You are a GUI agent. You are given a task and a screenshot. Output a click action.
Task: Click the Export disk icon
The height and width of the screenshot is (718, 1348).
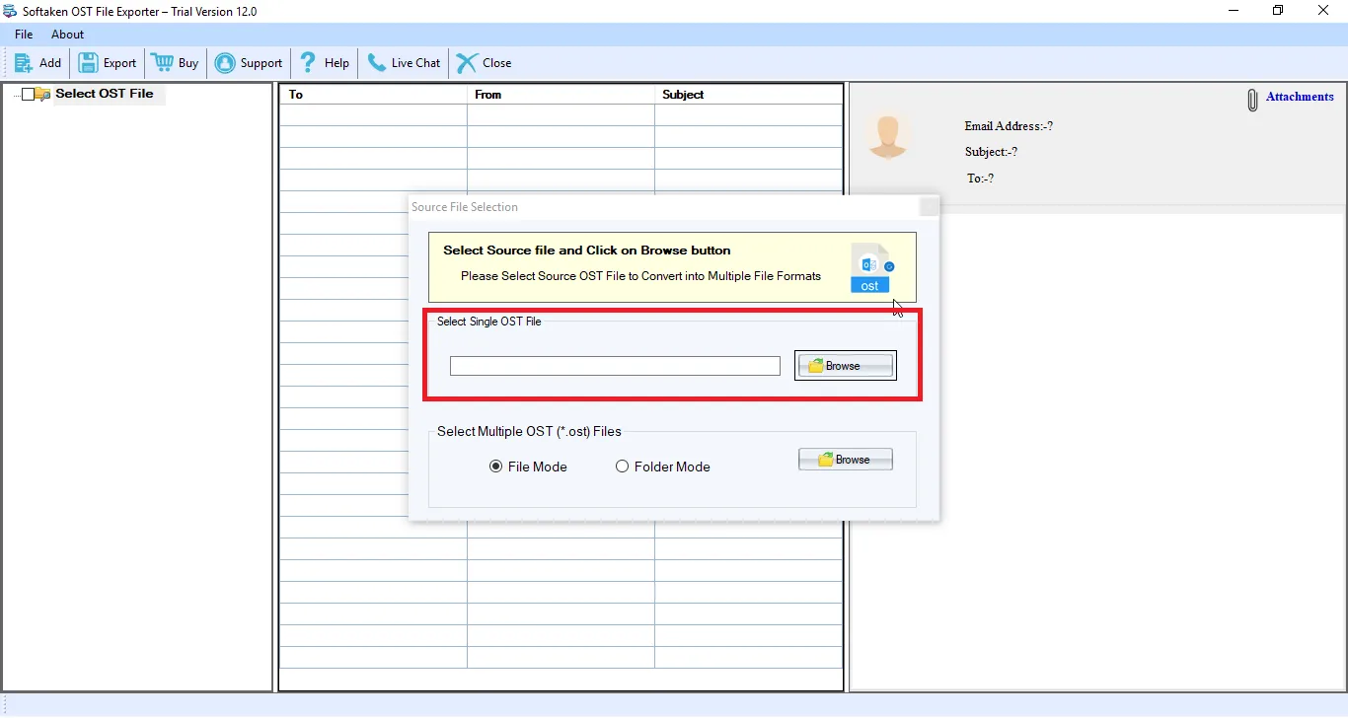point(88,63)
